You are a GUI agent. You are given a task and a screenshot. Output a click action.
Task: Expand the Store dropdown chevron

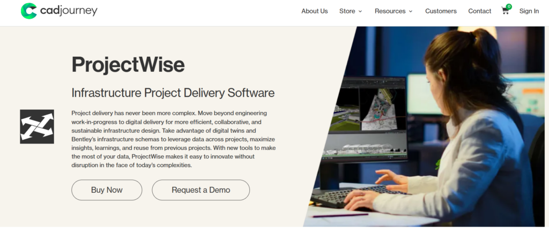click(360, 11)
